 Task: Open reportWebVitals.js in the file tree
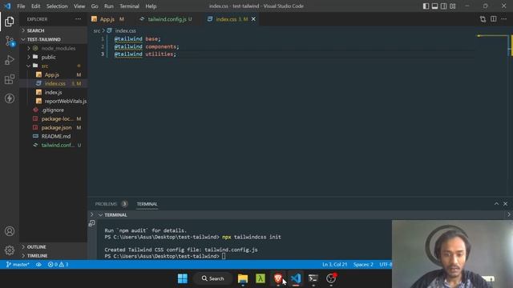pyautogui.click(x=54, y=102)
